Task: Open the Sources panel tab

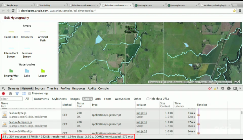Action: coord(40,89)
